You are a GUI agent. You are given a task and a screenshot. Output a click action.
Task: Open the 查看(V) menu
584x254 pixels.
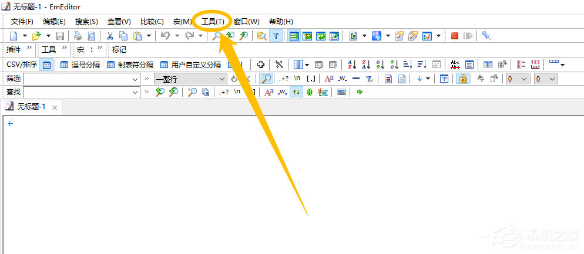click(x=119, y=22)
